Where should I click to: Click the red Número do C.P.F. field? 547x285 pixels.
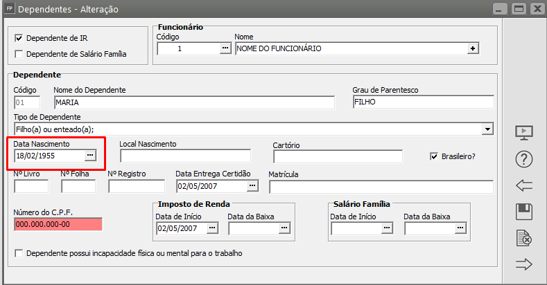coord(58,224)
